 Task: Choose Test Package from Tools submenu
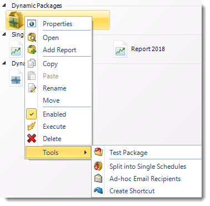coord(128,153)
